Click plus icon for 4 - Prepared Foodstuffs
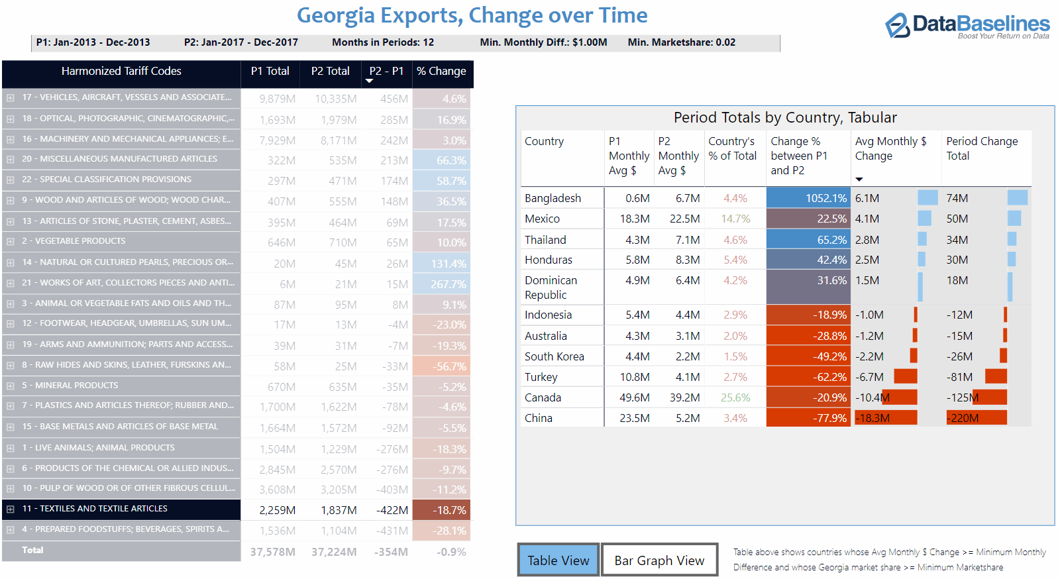The image size is (1058, 579). 11,530
